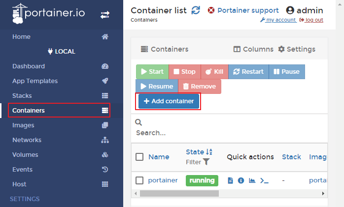
Task: Click the table scrollbar right arrow
Action: click(x=323, y=193)
